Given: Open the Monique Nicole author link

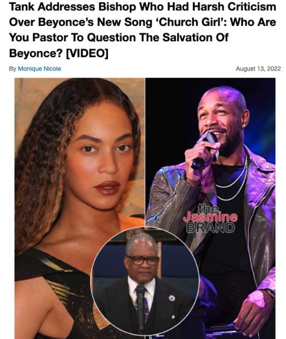Looking at the screenshot, I should coord(39,69).
